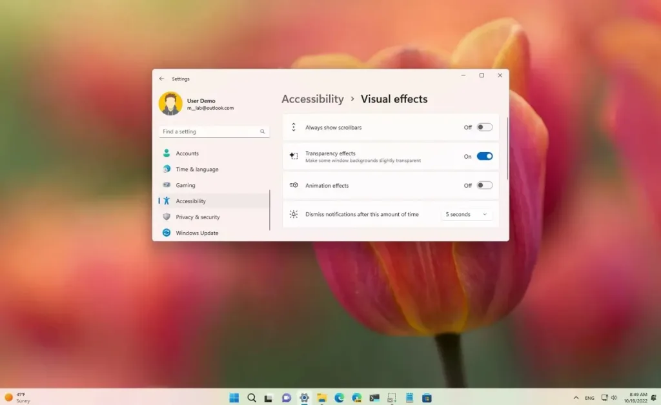Image resolution: width=661 pixels, height=405 pixels.
Task: Enable the Always show scrollbars toggle
Action: (x=484, y=127)
